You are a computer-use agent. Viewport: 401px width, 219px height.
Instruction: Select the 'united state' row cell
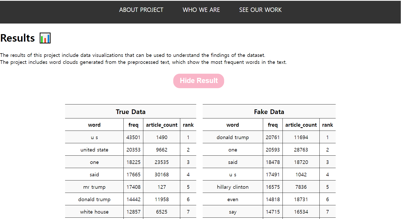[x=94, y=150]
